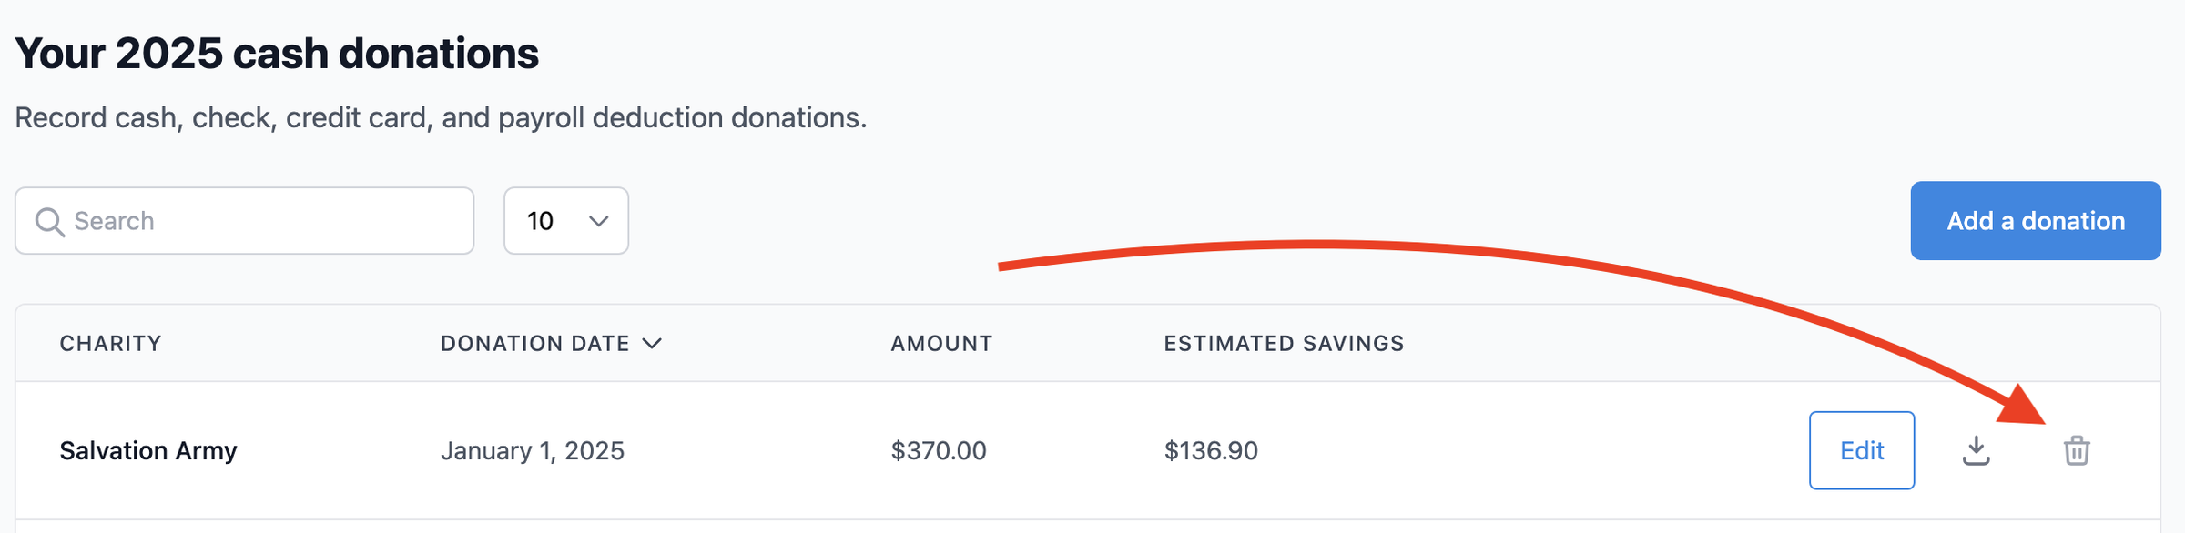Viewport: 2185px width, 533px height.
Task: Edit the Salvation Army donation
Action: (x=1862, y=449)
